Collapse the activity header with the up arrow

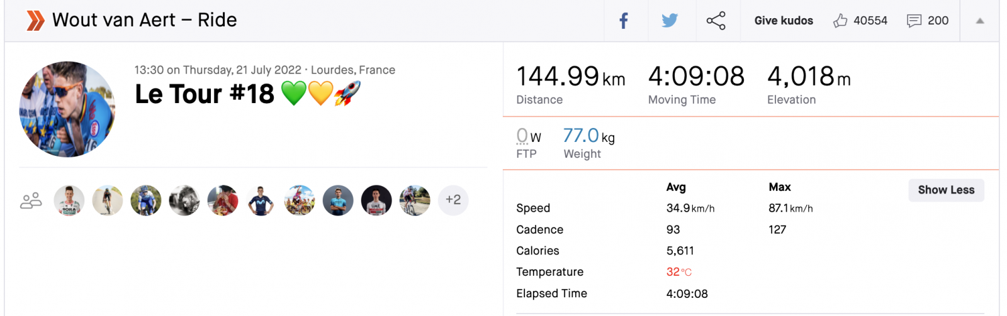(x=979, y=21)
